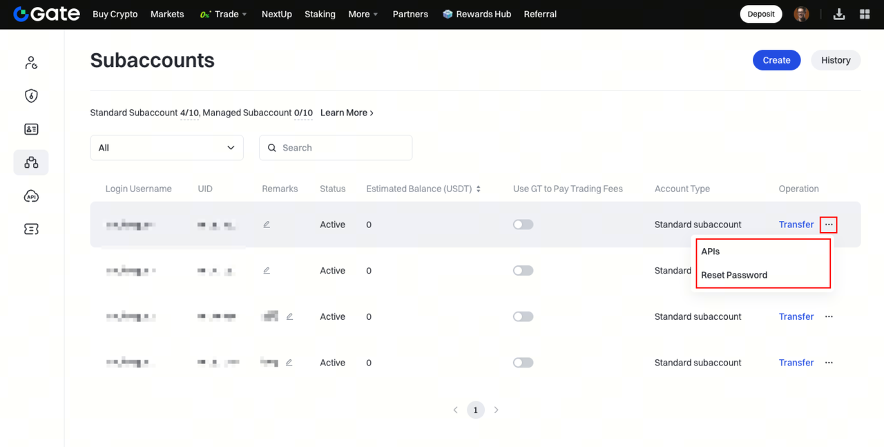Choose Reset Password in the popup menu
Image resolution: width=884 pixels, height=447 pixels.
(733, 275)
